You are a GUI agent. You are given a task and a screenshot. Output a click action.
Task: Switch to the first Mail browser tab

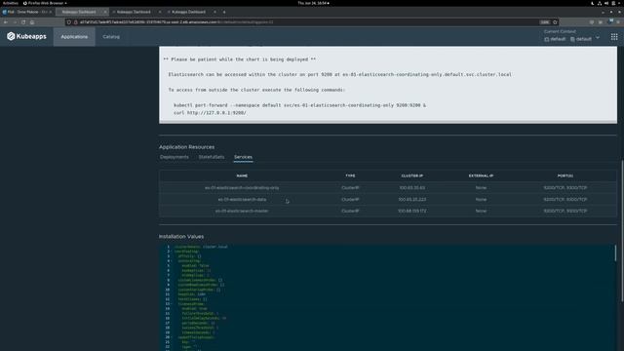pos(27,12)
